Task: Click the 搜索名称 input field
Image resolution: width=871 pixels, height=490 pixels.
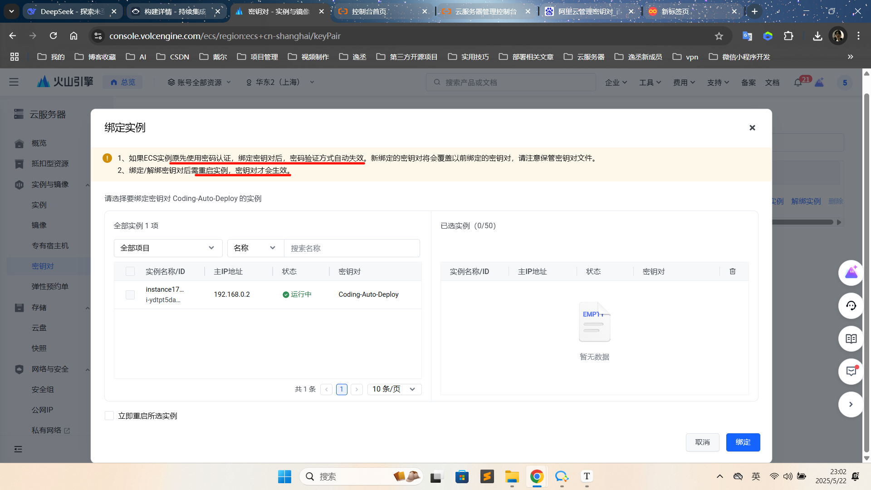Action: click(x=352, y=248)
